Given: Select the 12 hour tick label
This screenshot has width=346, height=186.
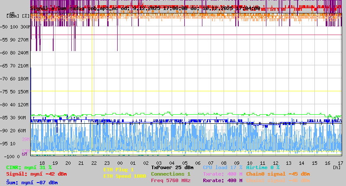Looking at the screenshot, I should 276,163.
